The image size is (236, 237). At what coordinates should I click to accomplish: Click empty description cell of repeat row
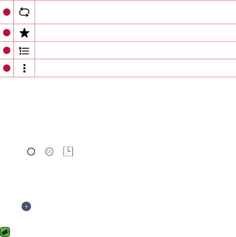pyautogui.click(x=135, y=12)
